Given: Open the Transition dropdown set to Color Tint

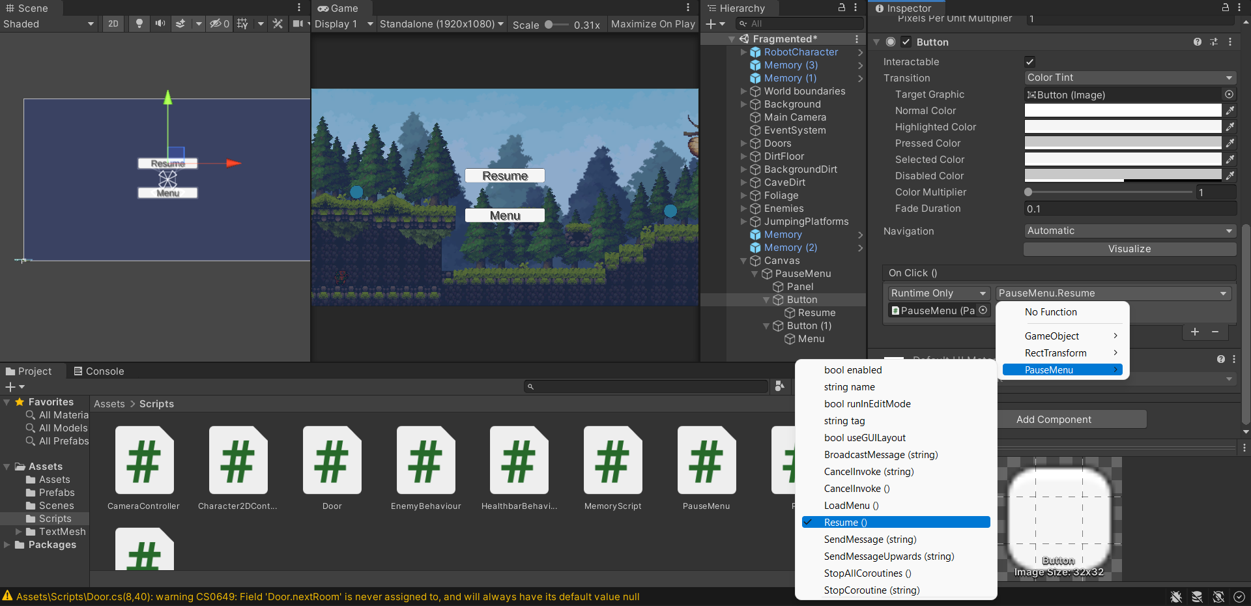Looking at the screenshot, I should coord(1129,78).
